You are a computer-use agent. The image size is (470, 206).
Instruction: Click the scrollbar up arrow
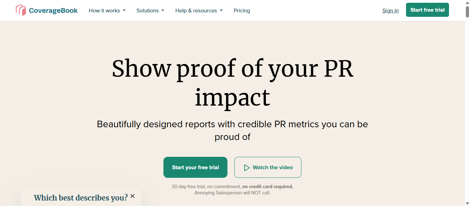(x=467, y=2)
